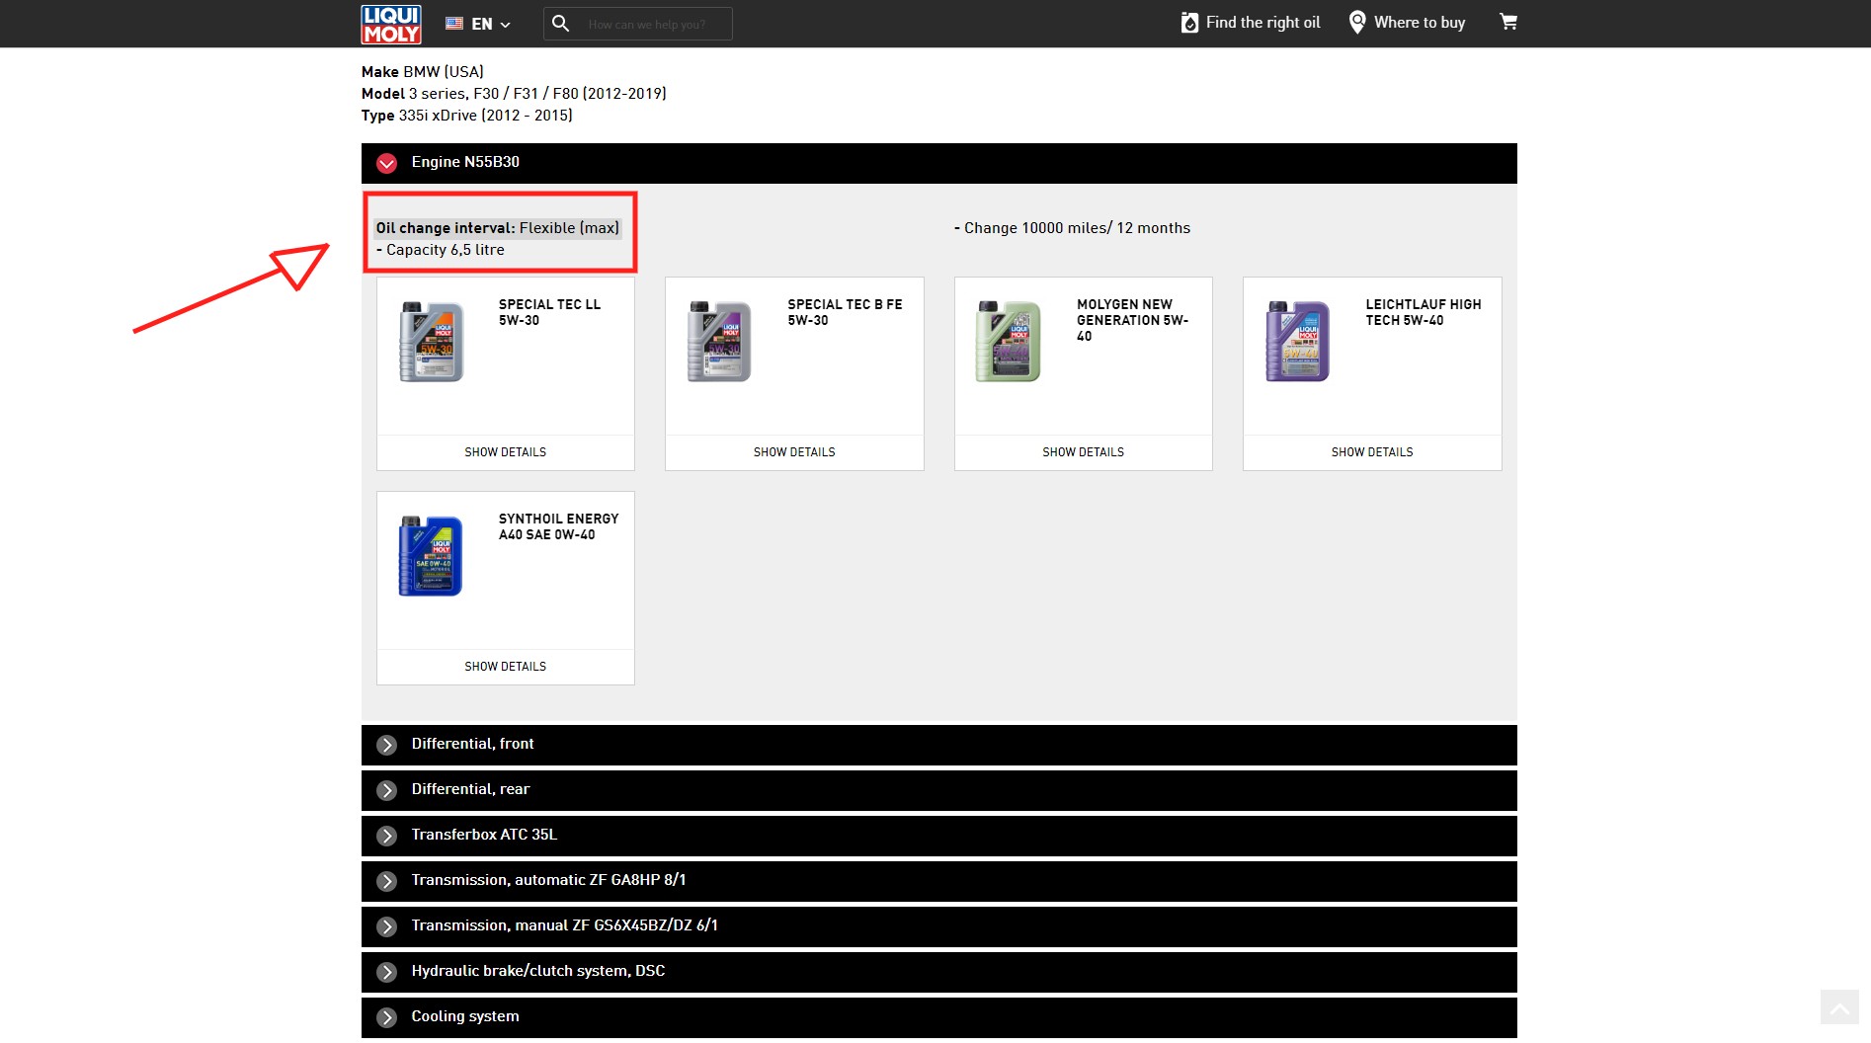
Task: Show details for Special Tec LL 5W-30
Action: [505, 452]
